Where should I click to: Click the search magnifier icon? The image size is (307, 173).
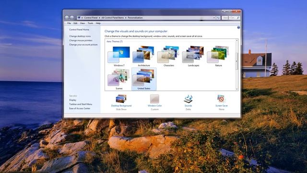tap(238, 18)
